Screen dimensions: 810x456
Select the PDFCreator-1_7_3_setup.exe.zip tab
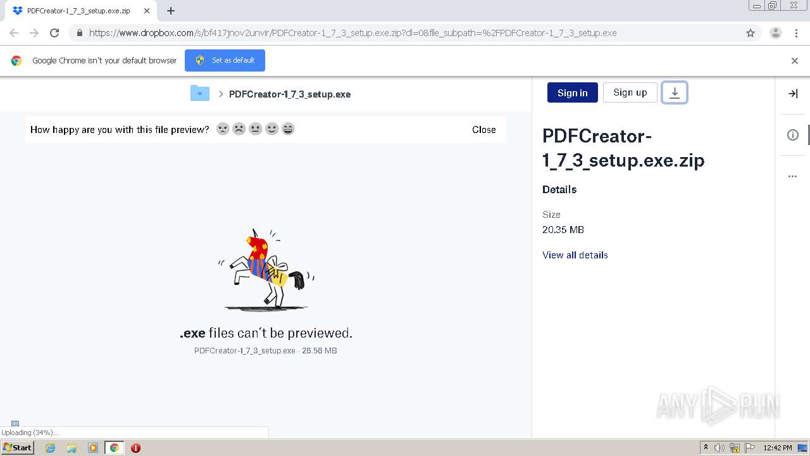coord(81,11)
